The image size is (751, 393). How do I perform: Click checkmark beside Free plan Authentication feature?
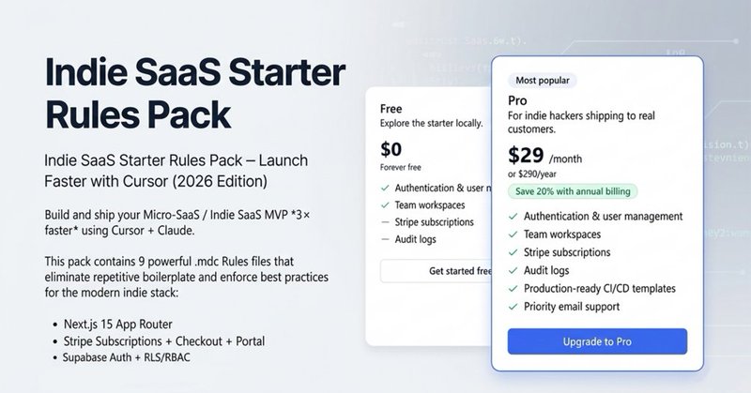tap(387, 188)
